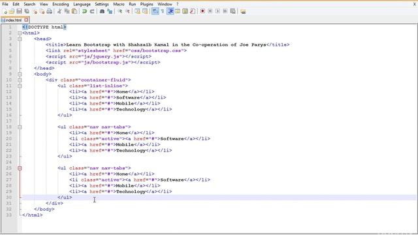Open the File menu
The width and height of the screenshot is (418, 235).
click(5, 4)
